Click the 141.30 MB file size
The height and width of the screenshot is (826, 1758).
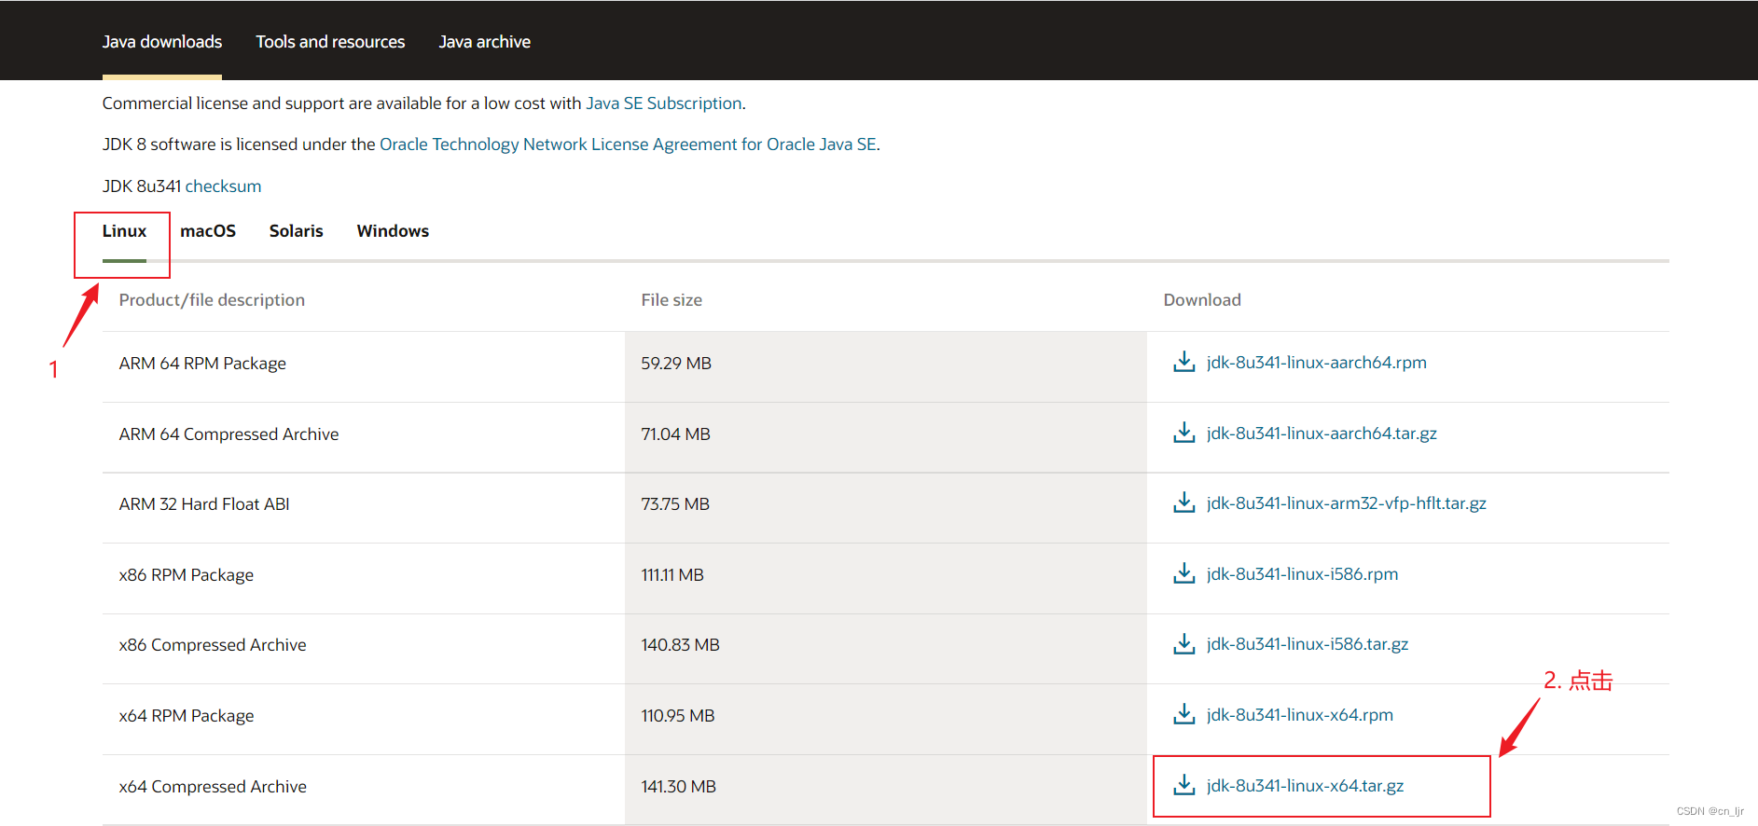678,787
